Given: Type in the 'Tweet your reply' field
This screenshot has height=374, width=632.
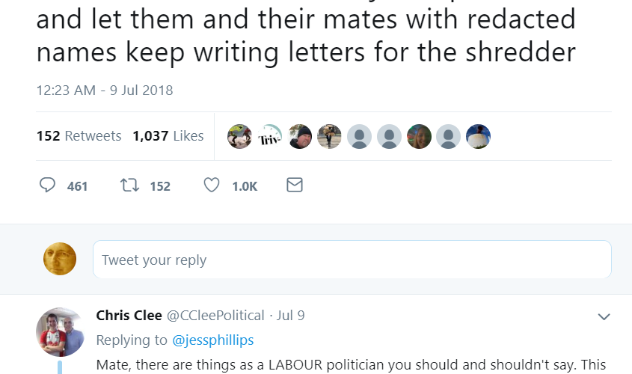Looking at the screenshot, I should pos(352,260).
